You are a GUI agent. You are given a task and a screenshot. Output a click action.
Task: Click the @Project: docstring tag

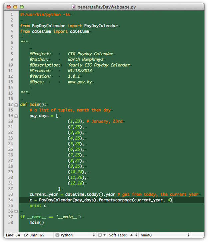[x=40, y=54]
